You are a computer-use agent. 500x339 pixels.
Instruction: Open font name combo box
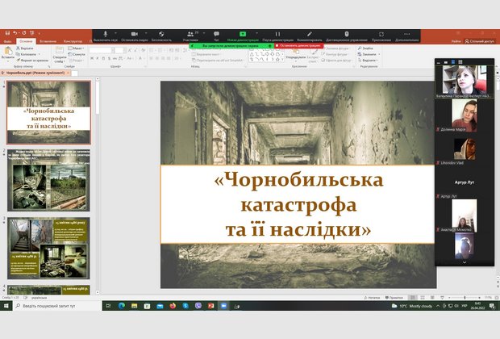(x=102, y=50)
